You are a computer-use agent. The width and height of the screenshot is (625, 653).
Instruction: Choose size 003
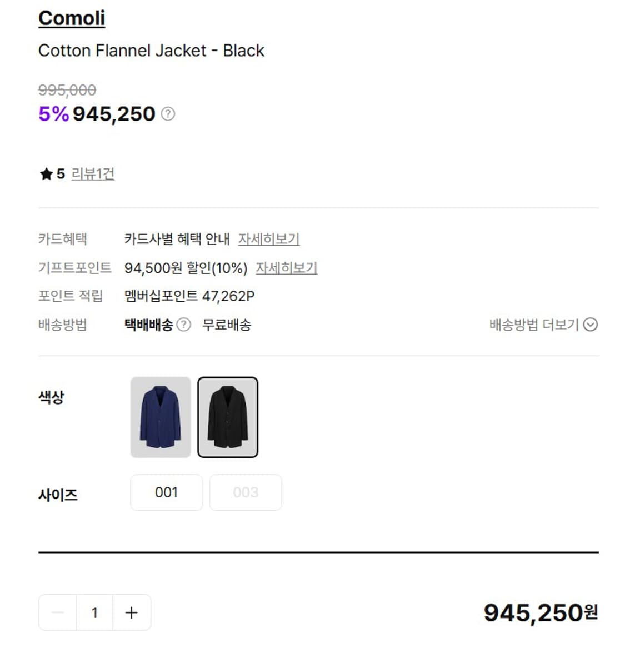coord(246,492)
